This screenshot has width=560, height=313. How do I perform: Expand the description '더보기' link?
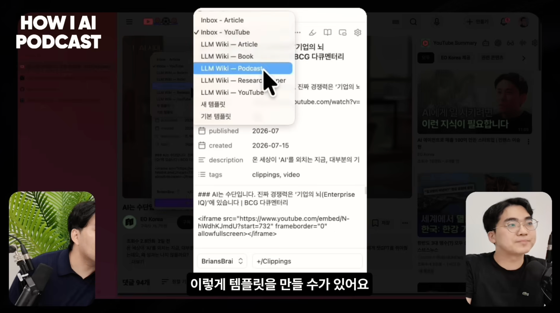pyautogui.click(x=138, y=262)
